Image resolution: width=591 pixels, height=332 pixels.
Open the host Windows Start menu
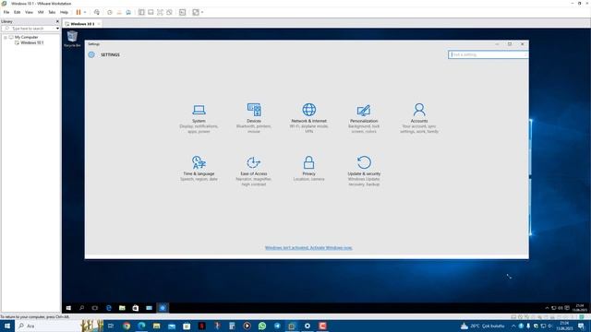(7, 326)
